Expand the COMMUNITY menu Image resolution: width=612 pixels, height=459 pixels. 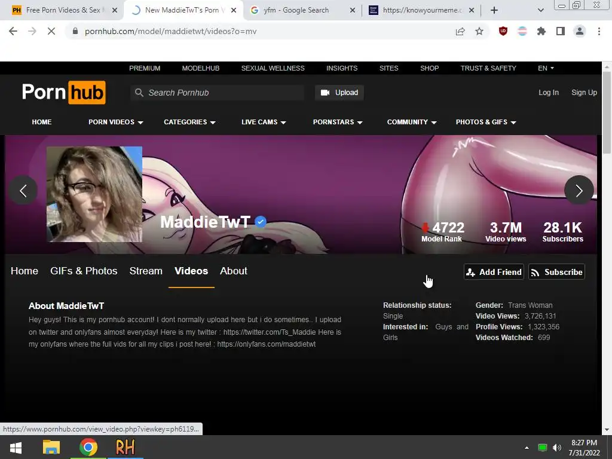click(411, 122)
